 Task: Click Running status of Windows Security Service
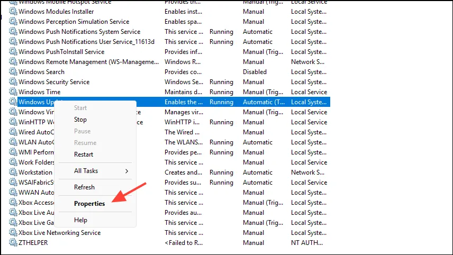pyautogui.click(x=221, y=82)
